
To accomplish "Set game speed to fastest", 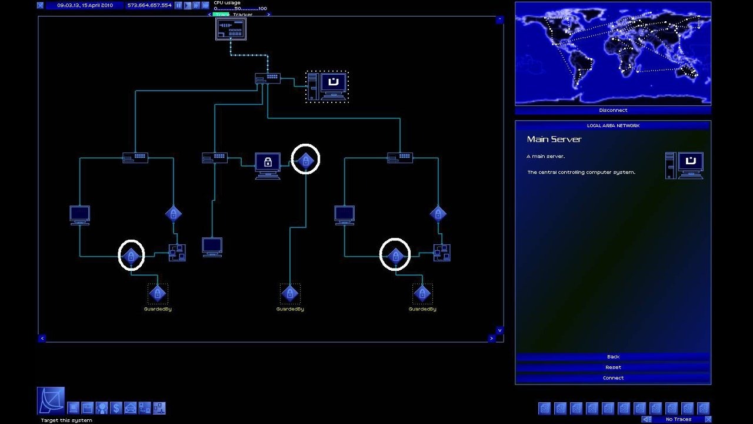I will coord(205,5).
